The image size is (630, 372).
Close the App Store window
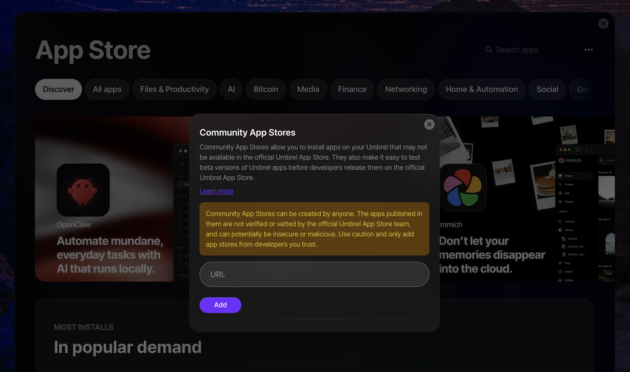(603, 24)
